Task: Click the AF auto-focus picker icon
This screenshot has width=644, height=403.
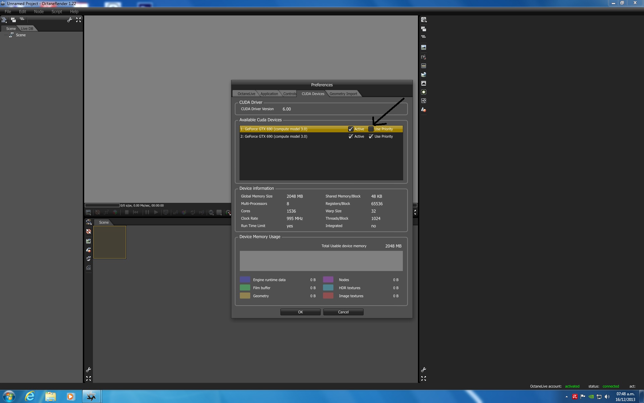Action: tap(175, 212)
